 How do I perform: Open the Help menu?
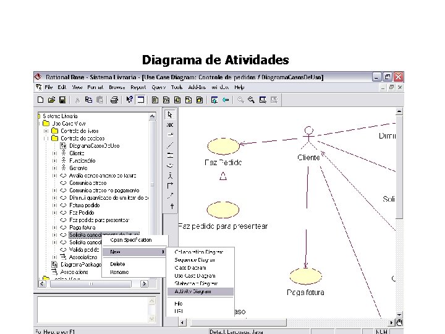click(239, 87)
